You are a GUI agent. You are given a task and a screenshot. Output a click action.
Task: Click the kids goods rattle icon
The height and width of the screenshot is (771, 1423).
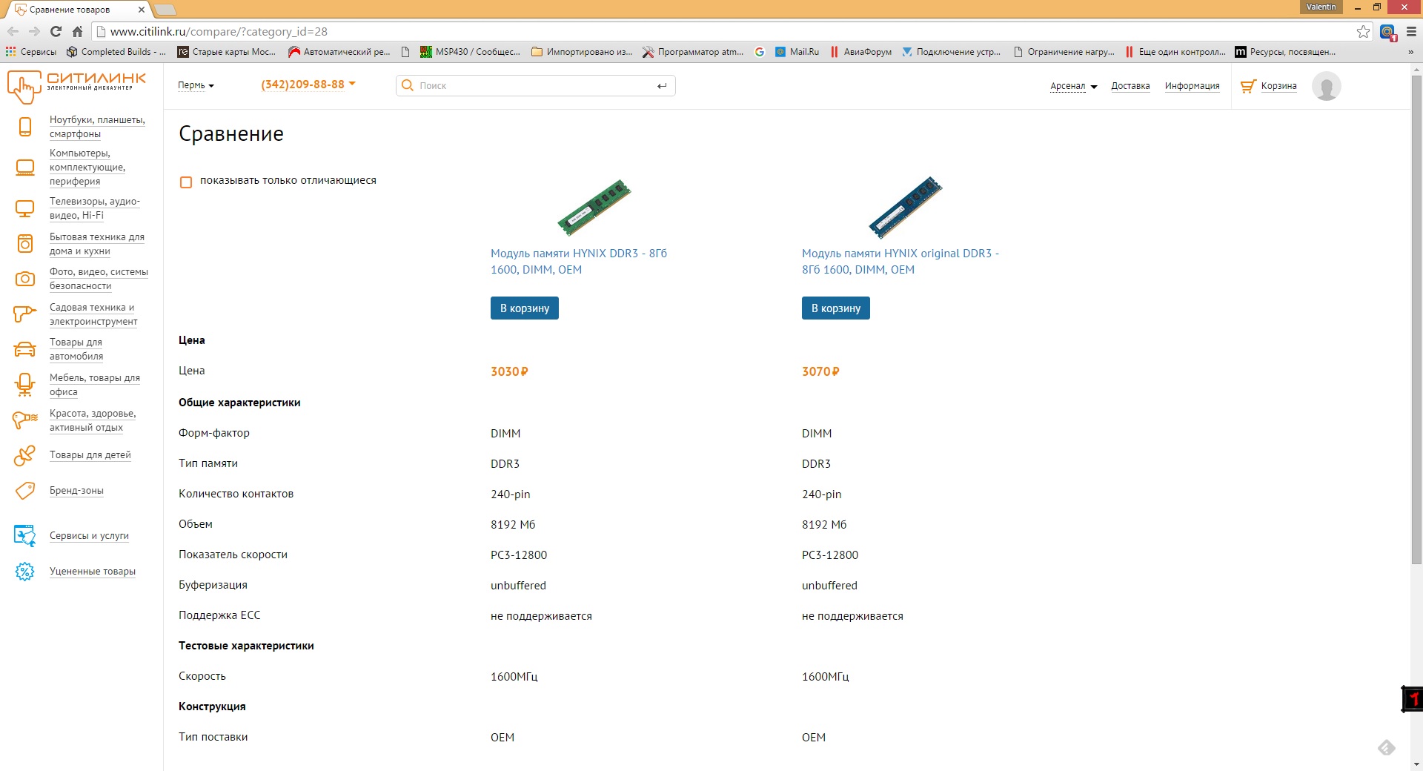click(24, 455)
